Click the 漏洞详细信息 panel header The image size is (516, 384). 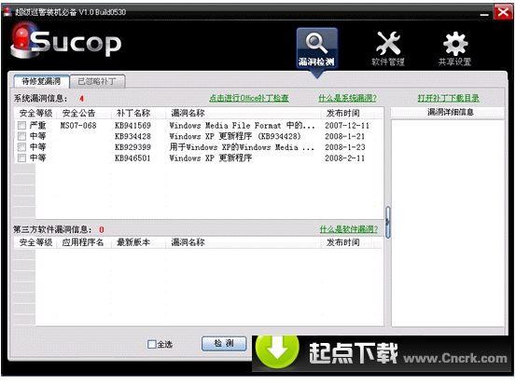[448, 113]
